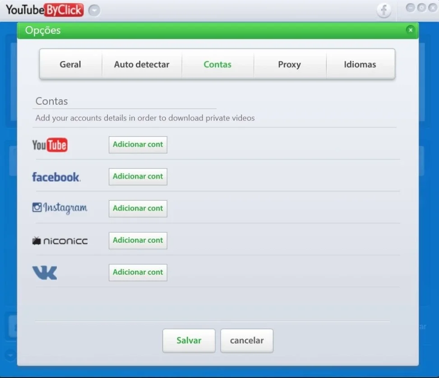Click the Opções dialog title

[x=43, y=30]
